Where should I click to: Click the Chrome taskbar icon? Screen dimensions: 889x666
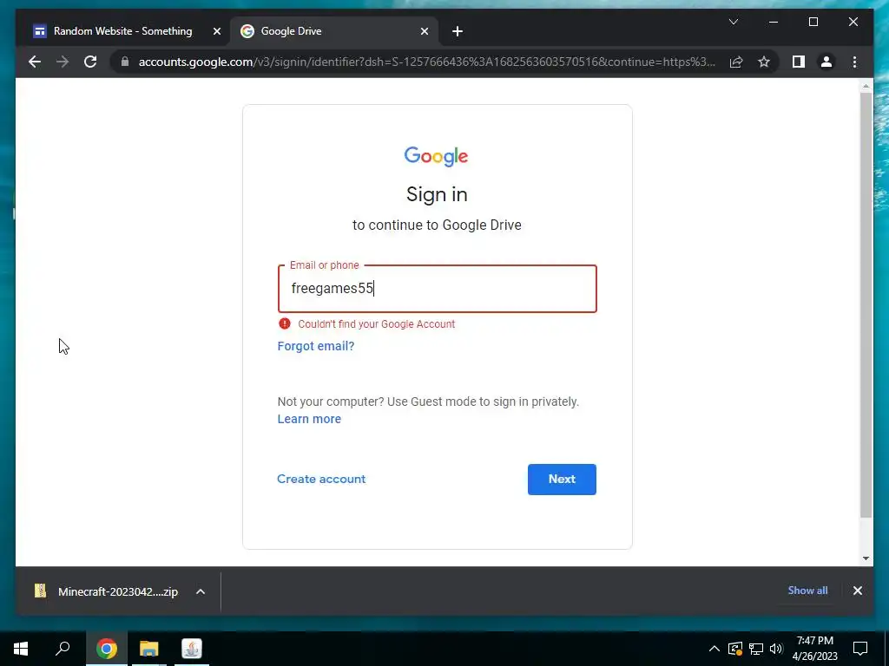(107, 649)
